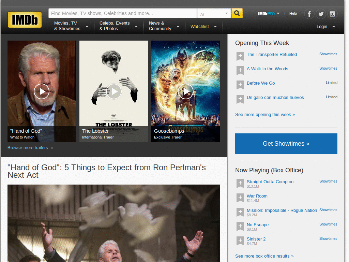Open Straight Outta Compton title link
This screenshot has height=262, width=349.
pyautogui.click(x=270, y=181)
